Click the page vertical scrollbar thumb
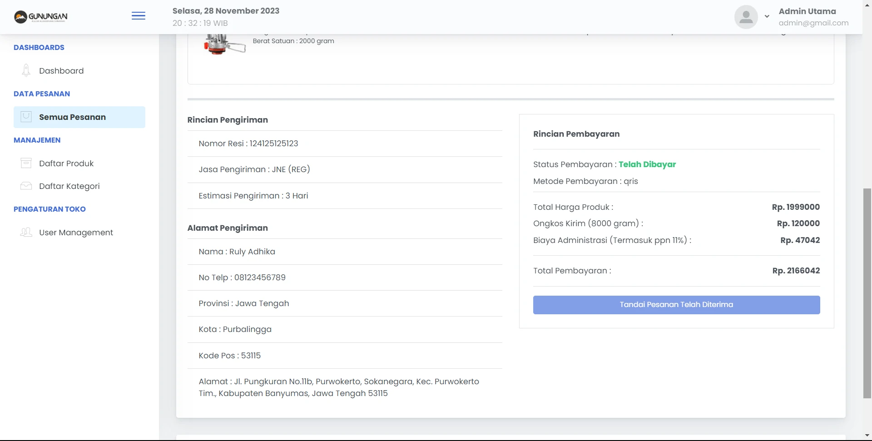Screen dimensions: 872x441 click(867, 293)
